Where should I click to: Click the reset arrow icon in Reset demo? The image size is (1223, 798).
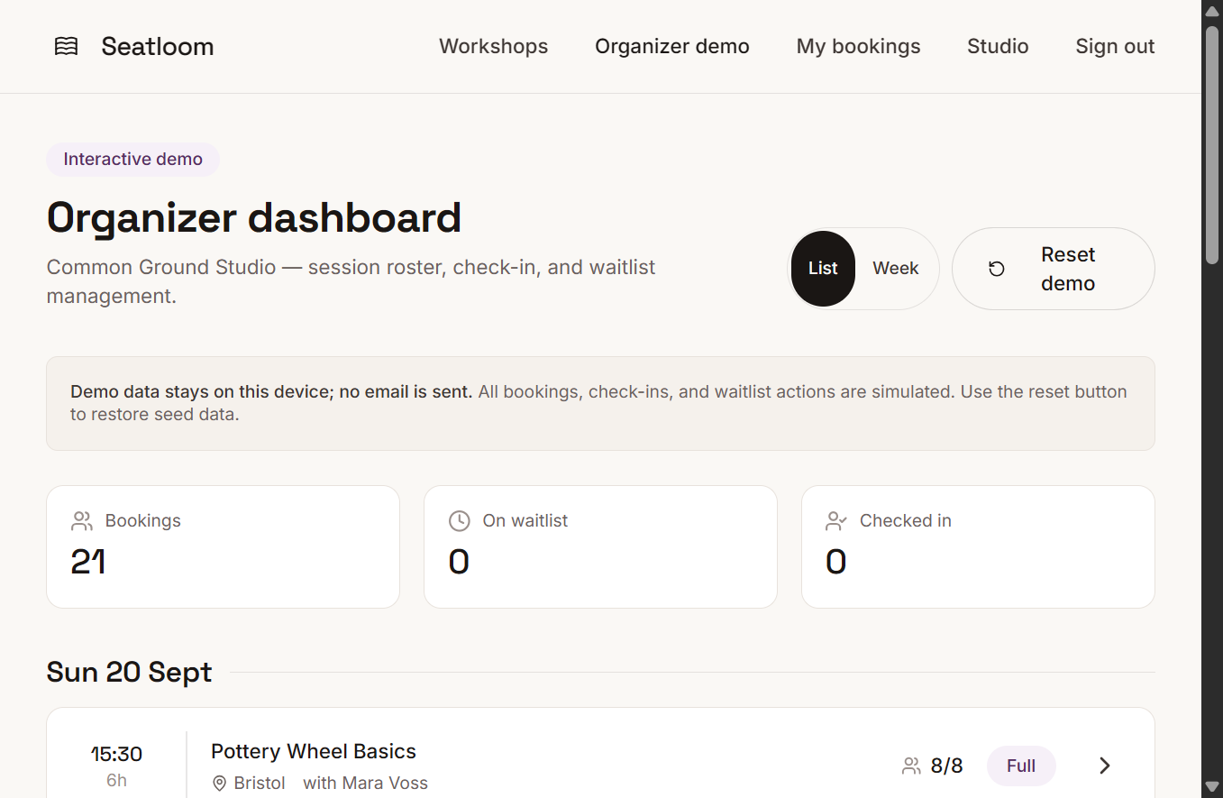pos(997,269)
